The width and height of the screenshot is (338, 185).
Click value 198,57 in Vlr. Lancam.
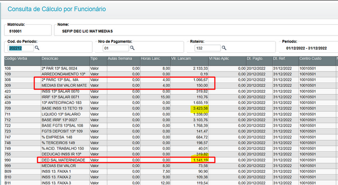[x=202, y=143]
